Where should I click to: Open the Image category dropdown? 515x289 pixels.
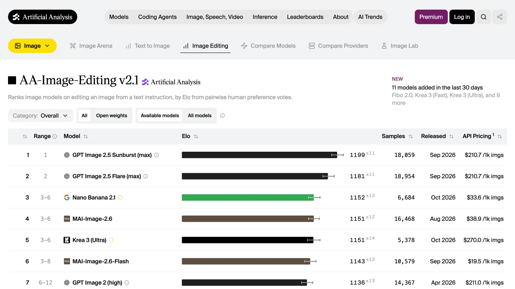point(32,46)
